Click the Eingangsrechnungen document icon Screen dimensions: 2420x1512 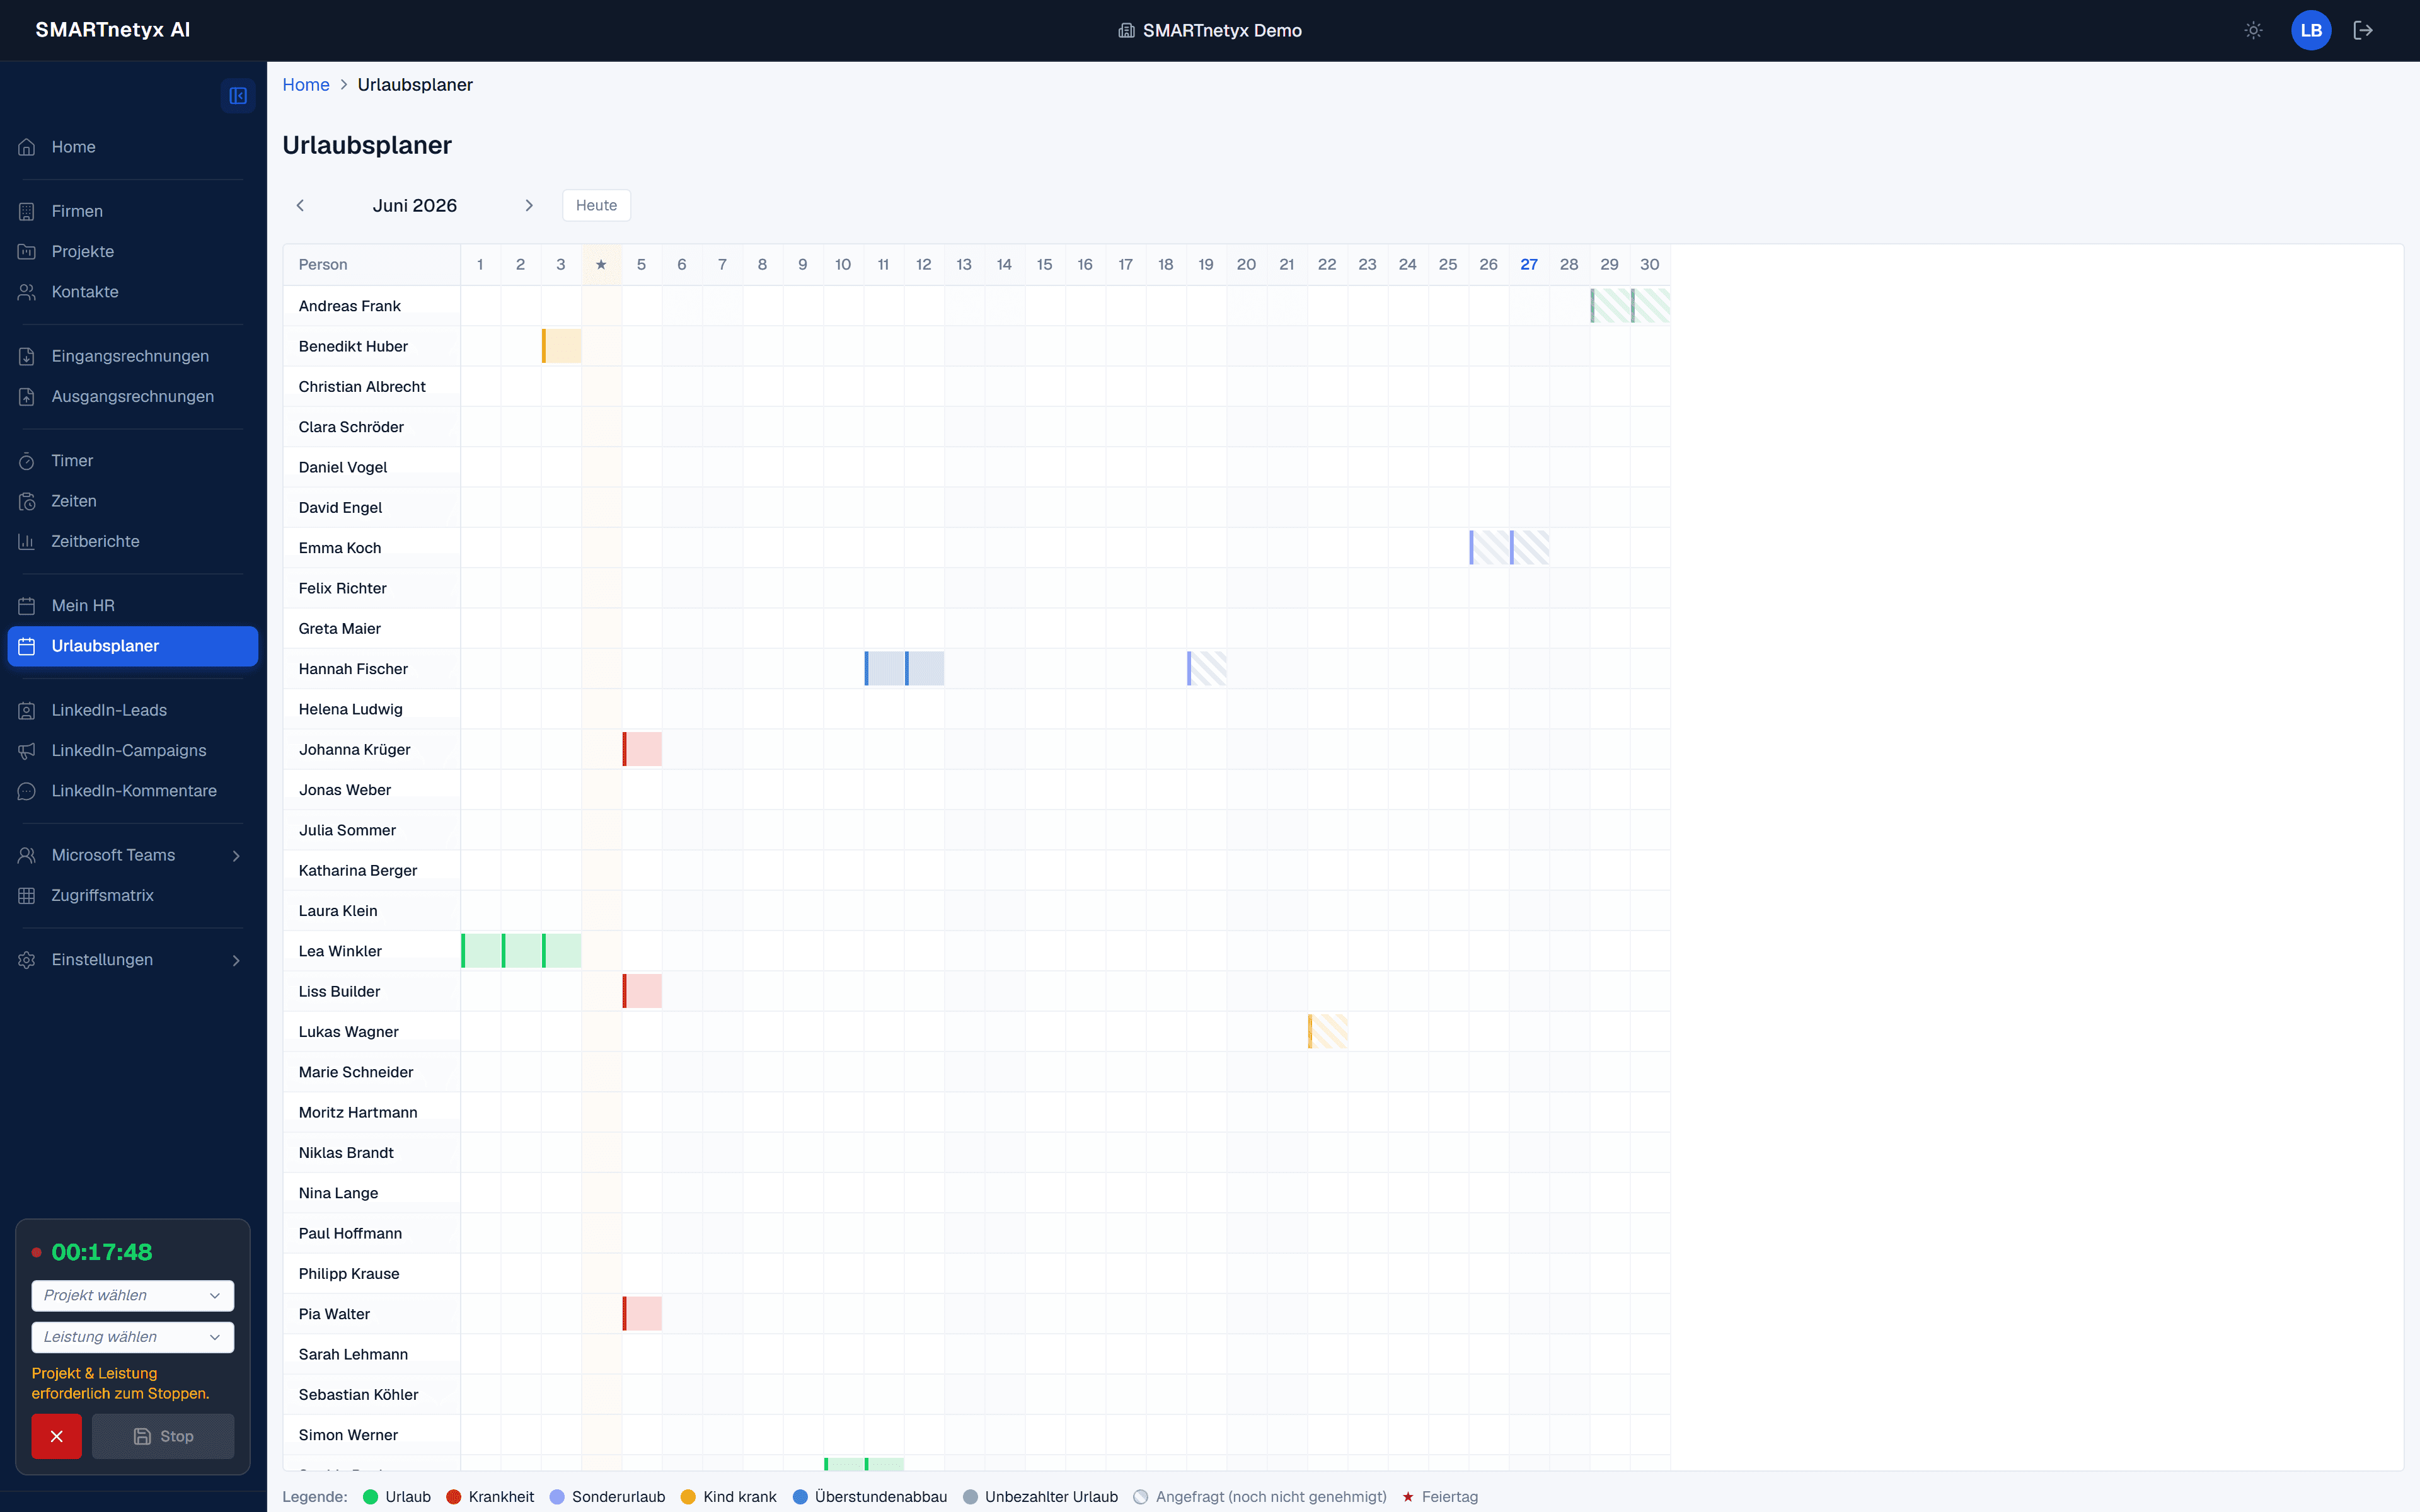click(x=27, y=356)
